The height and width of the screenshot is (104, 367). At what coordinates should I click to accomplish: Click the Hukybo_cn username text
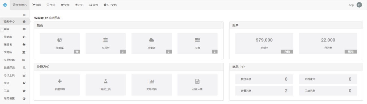tap(41, 18)
